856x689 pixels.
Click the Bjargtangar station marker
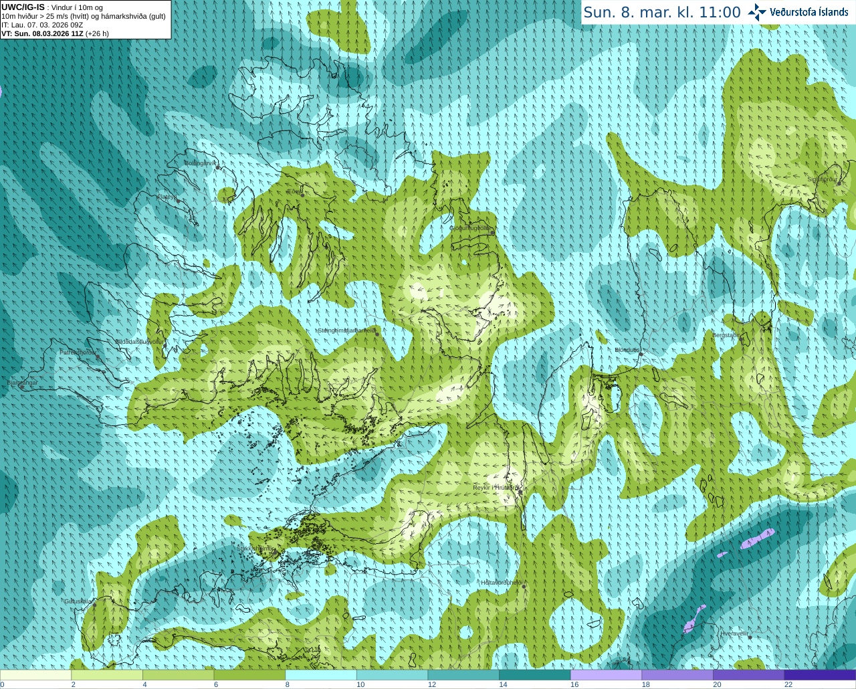coord(23,387)
